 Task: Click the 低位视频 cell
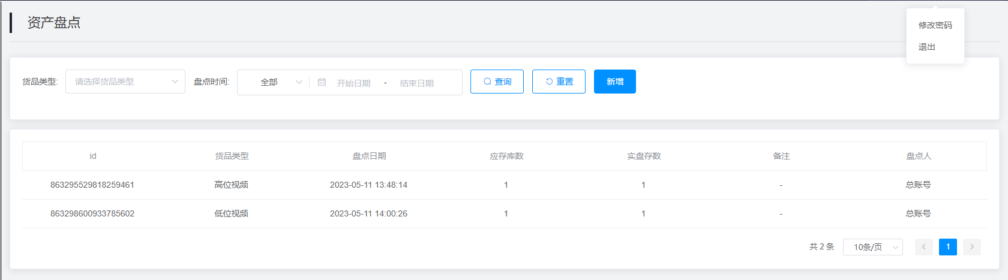[x=232, y=213]
